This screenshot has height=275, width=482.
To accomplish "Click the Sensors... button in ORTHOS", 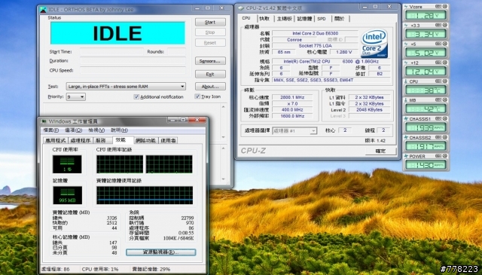I will coord(210,61).
